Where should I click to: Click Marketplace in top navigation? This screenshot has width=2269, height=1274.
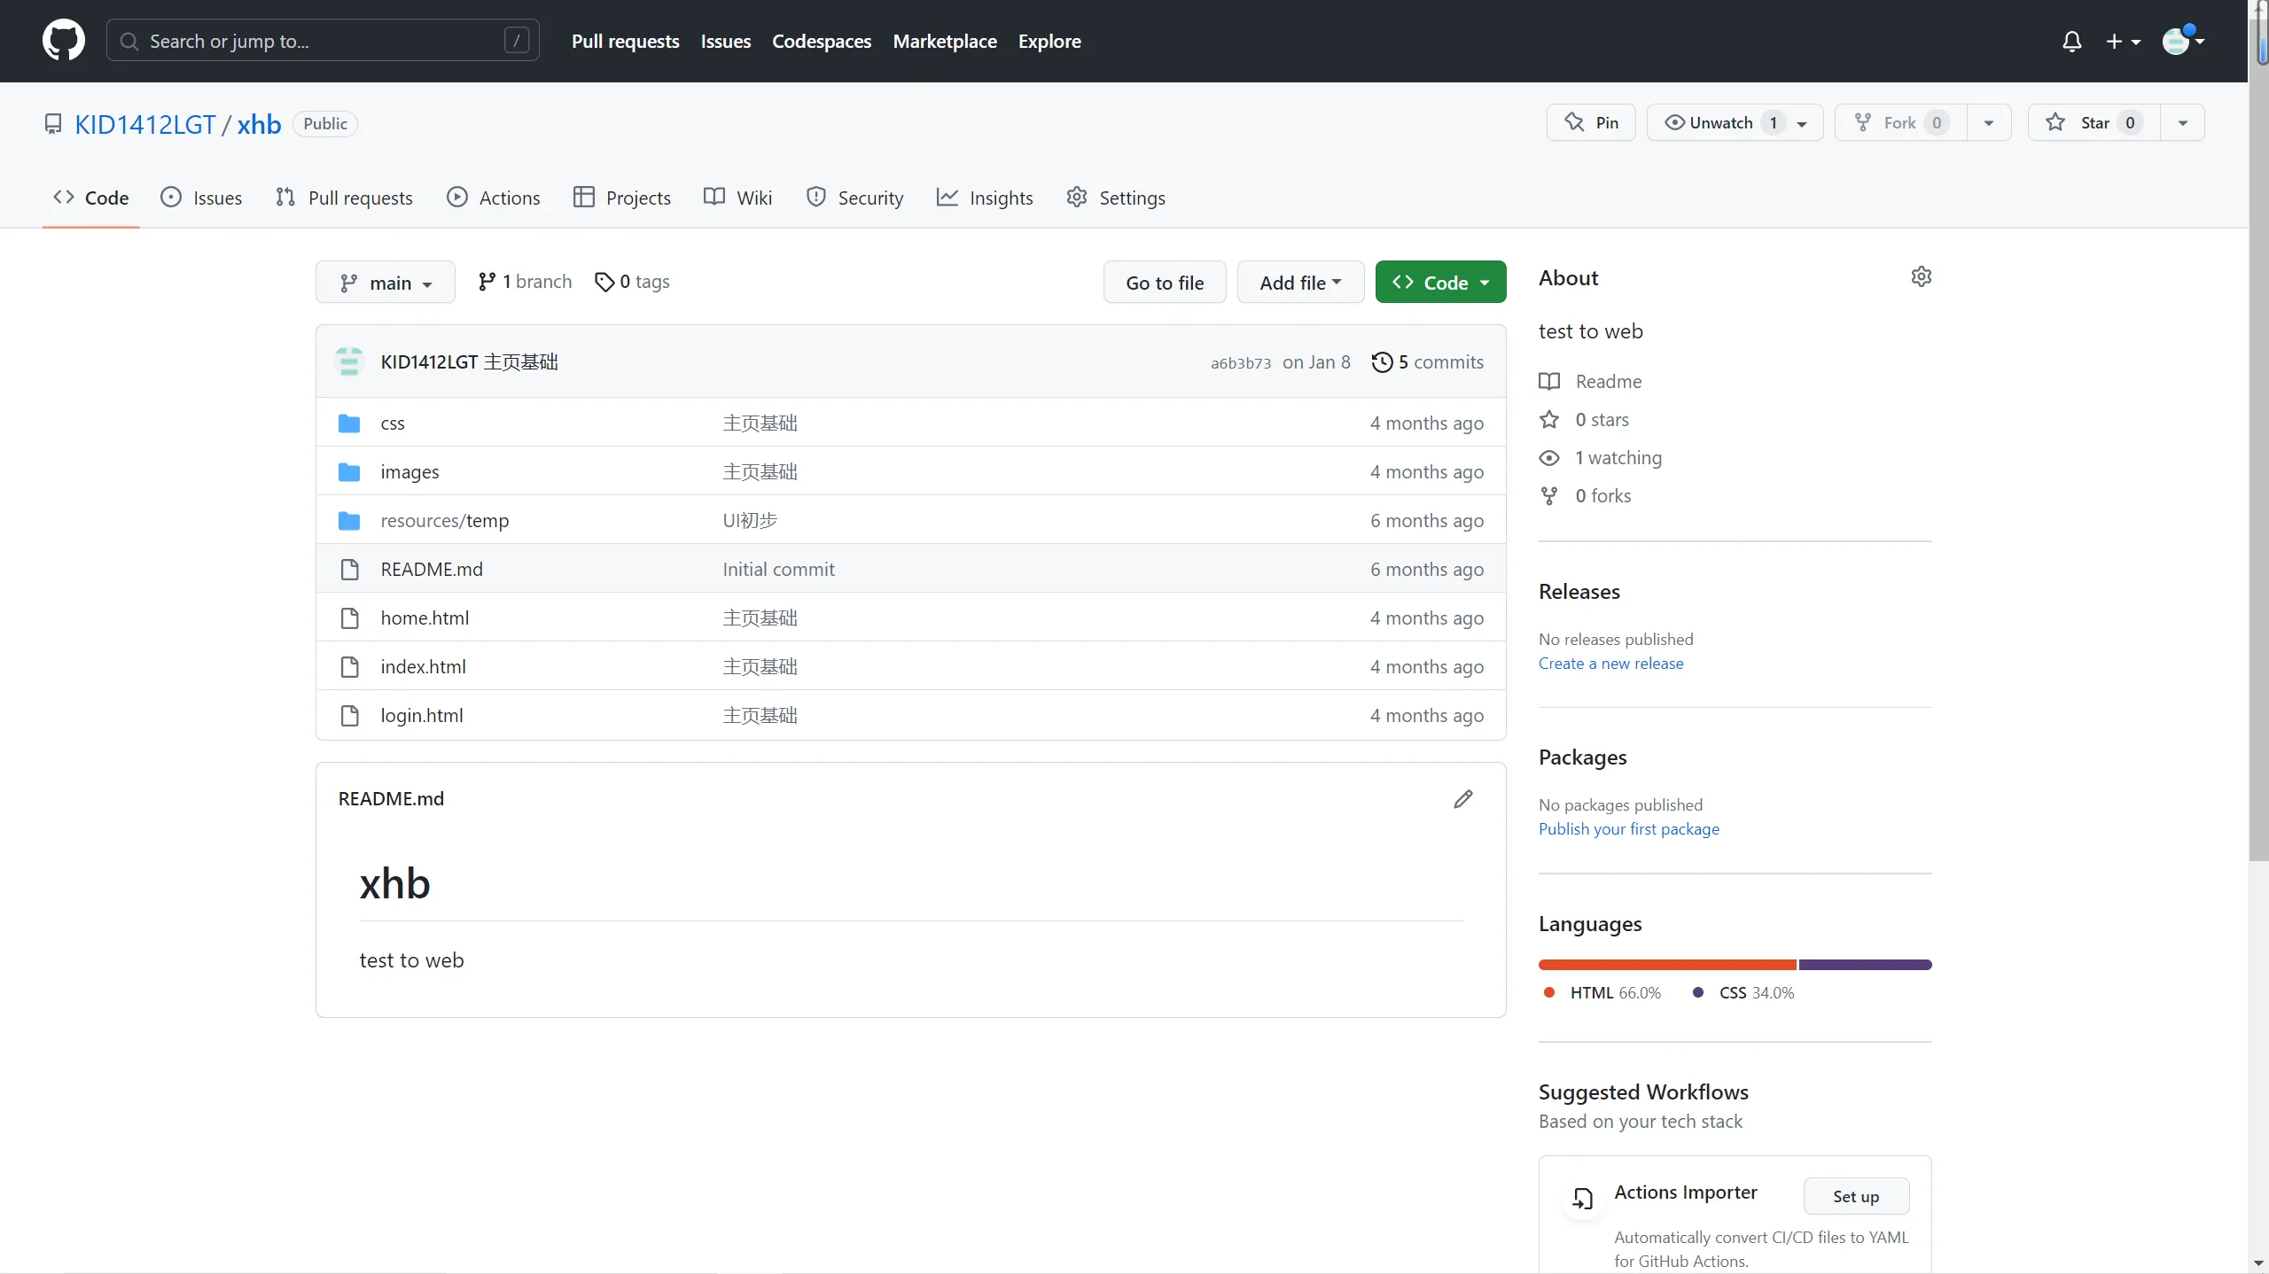[x=945, y=42]
